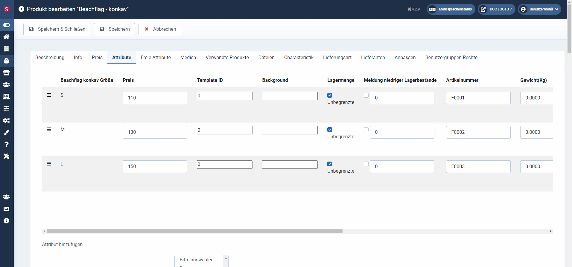The image size is (572, 267).
Task: Click Background field in row M
Action: [x=290, y=130]
